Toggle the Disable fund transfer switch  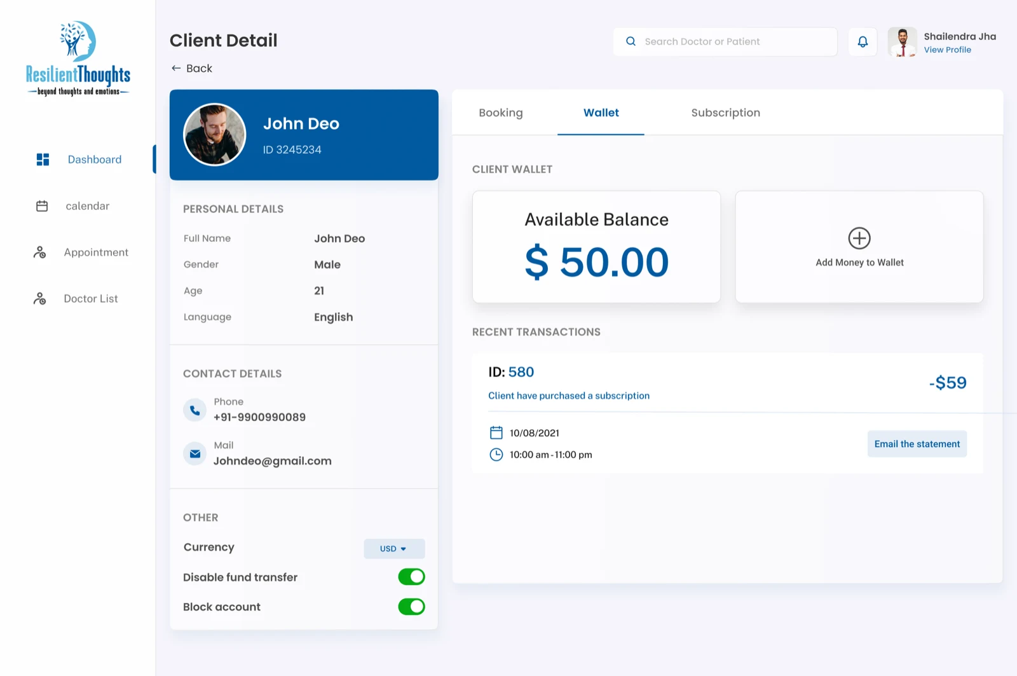(x=411, y=577)
